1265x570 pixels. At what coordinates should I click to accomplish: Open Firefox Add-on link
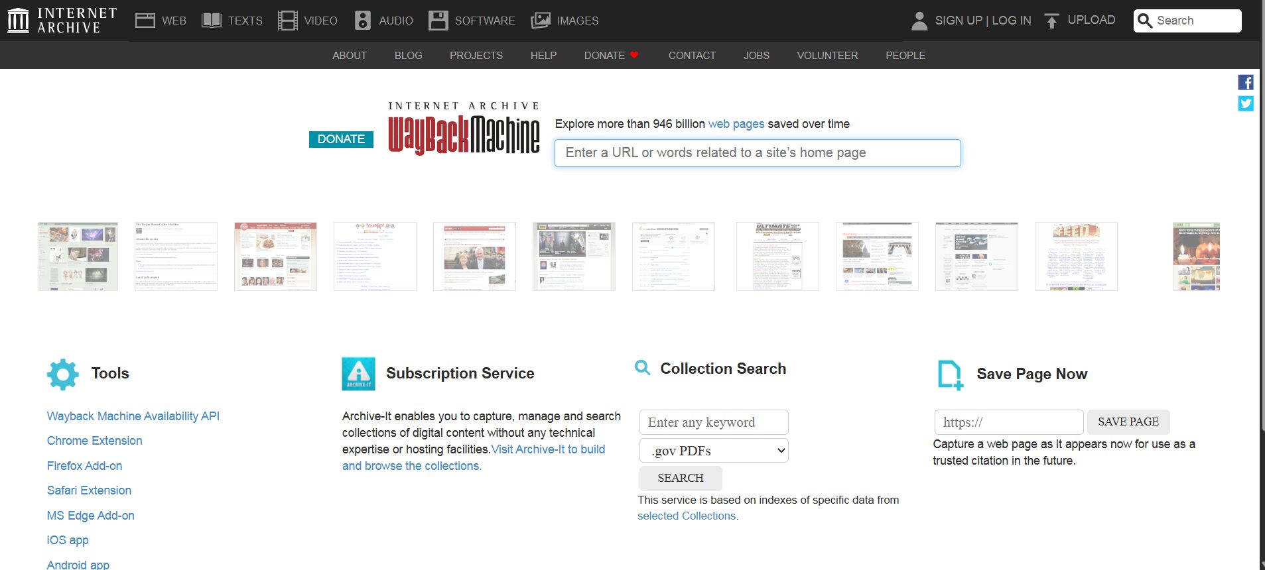point(85,466)
